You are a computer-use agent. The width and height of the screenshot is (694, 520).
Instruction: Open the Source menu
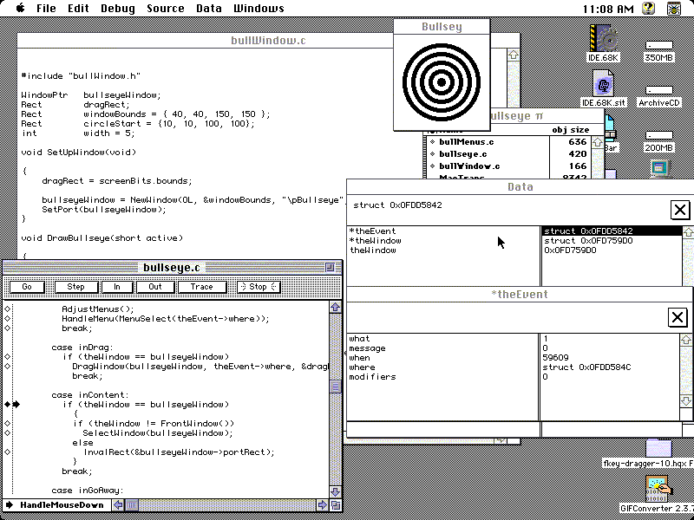(165, 9)
